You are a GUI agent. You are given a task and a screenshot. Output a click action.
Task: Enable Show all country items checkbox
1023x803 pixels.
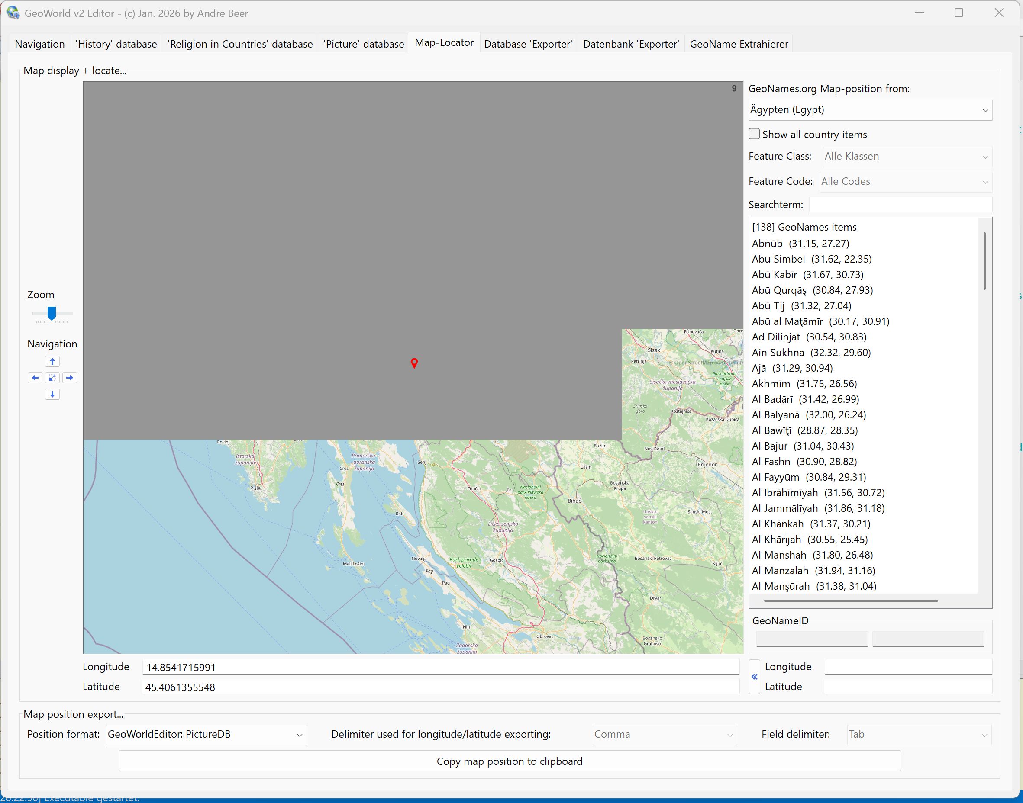tap(754, 135)
